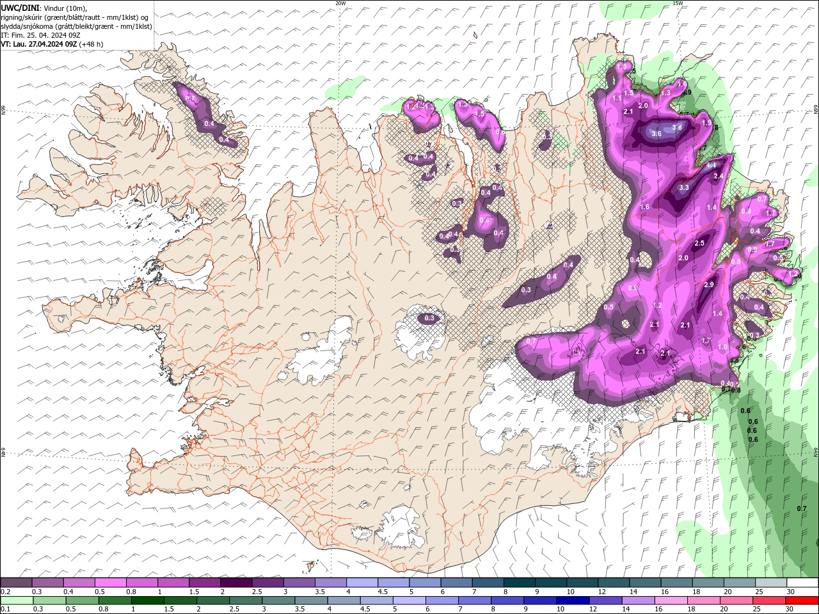Click the '3.3' snowfall value on the map
819x614 pixels.
point(683,188)
